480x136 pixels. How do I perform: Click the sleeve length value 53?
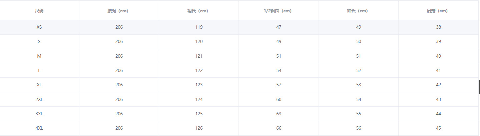coord(359,85)
